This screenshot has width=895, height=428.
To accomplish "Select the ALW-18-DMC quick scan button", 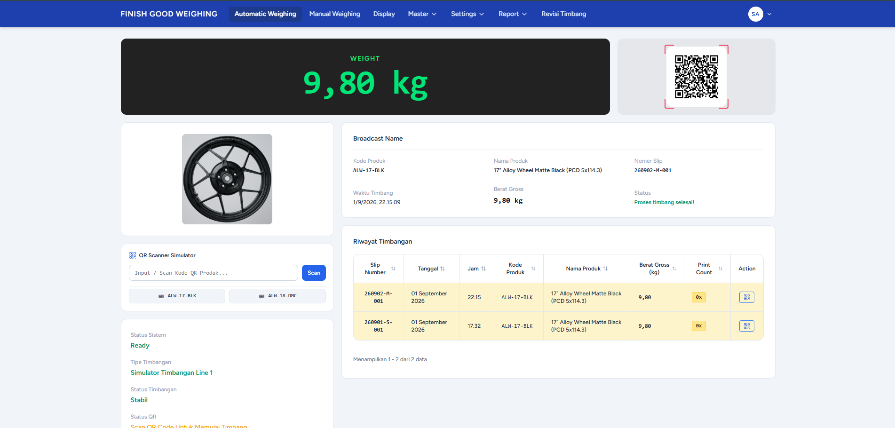I will [277, 296].
